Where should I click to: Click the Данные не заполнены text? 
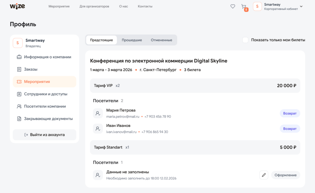(128, 172)
